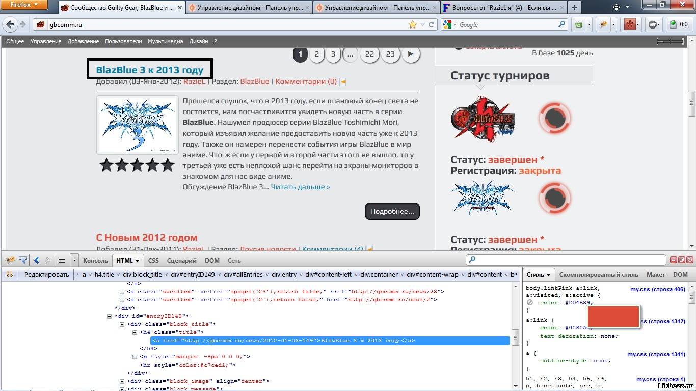Screen dimensions: 696x391
Task: Switch to the Сценарий tab in Firebug
Action: click(x=181, y=260)
